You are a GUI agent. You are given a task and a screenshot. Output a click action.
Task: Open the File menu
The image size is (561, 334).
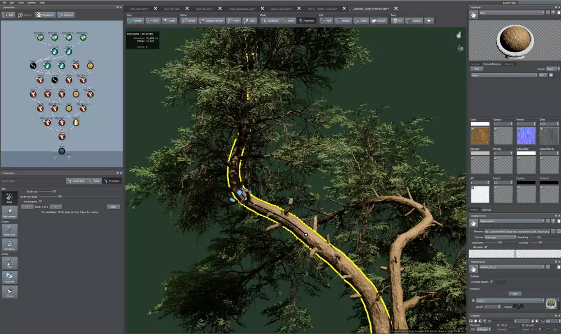click(x=4, y=2)
